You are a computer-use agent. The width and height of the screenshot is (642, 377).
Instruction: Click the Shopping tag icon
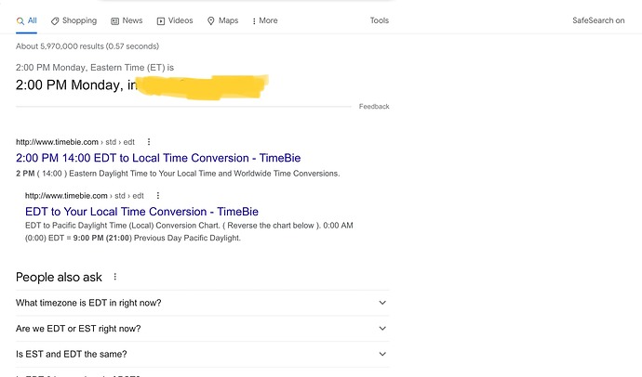point(56,20)
